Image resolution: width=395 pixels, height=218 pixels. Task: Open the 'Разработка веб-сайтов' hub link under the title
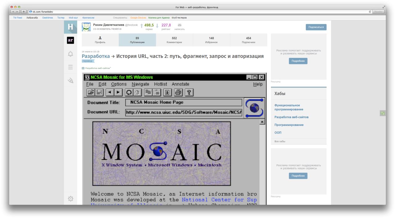[98, 68]
